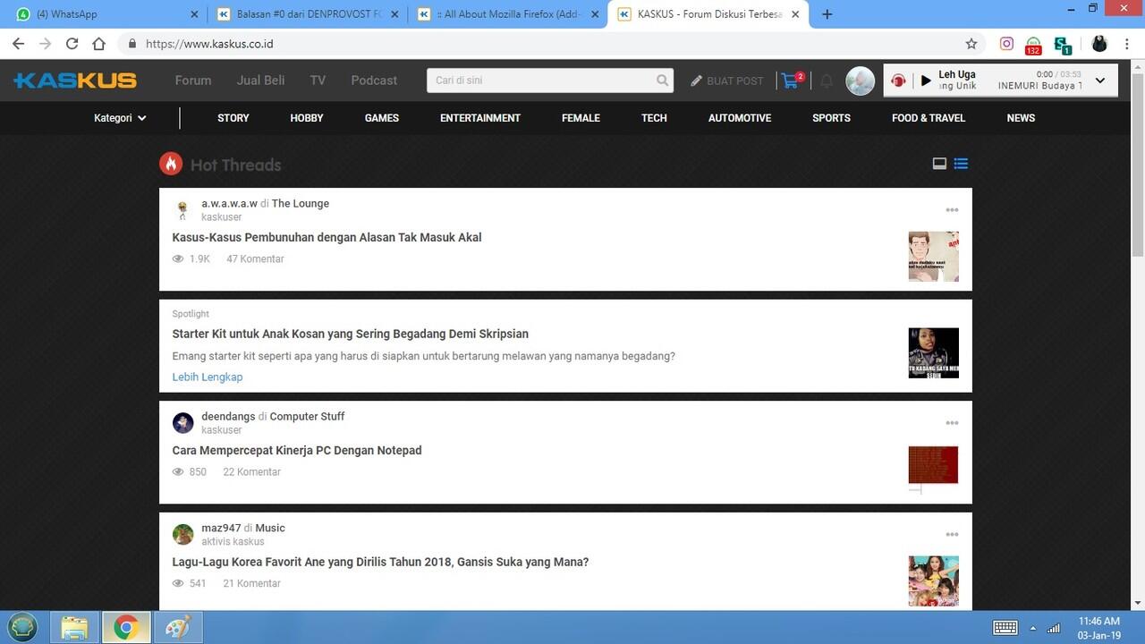Open the user profile avatar
This screenshot has width=1145, height=644.
coord(860,80)
